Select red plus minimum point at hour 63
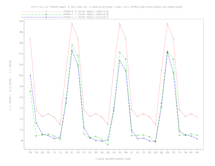The image size is (215, 166). [155, 124]
